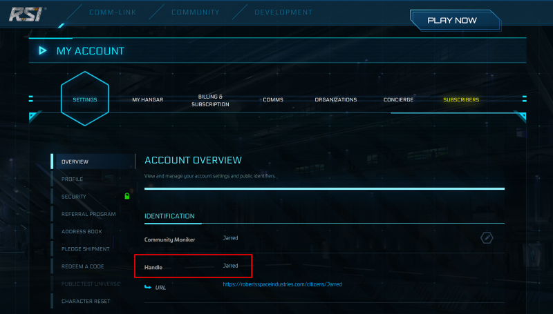Go to Billing & Subscription
Image resolution: width=553 pixels, height=314 pixels.
click(210, 100)
